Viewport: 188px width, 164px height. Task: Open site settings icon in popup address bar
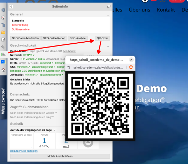(x=69, y=67)
